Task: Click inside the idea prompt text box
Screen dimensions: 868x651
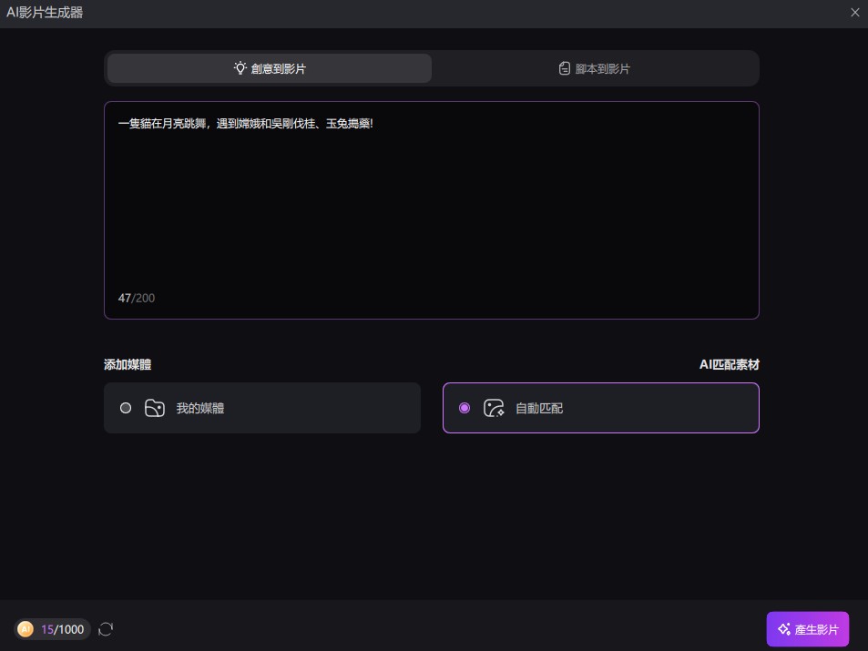Action: tap(431, 209)
